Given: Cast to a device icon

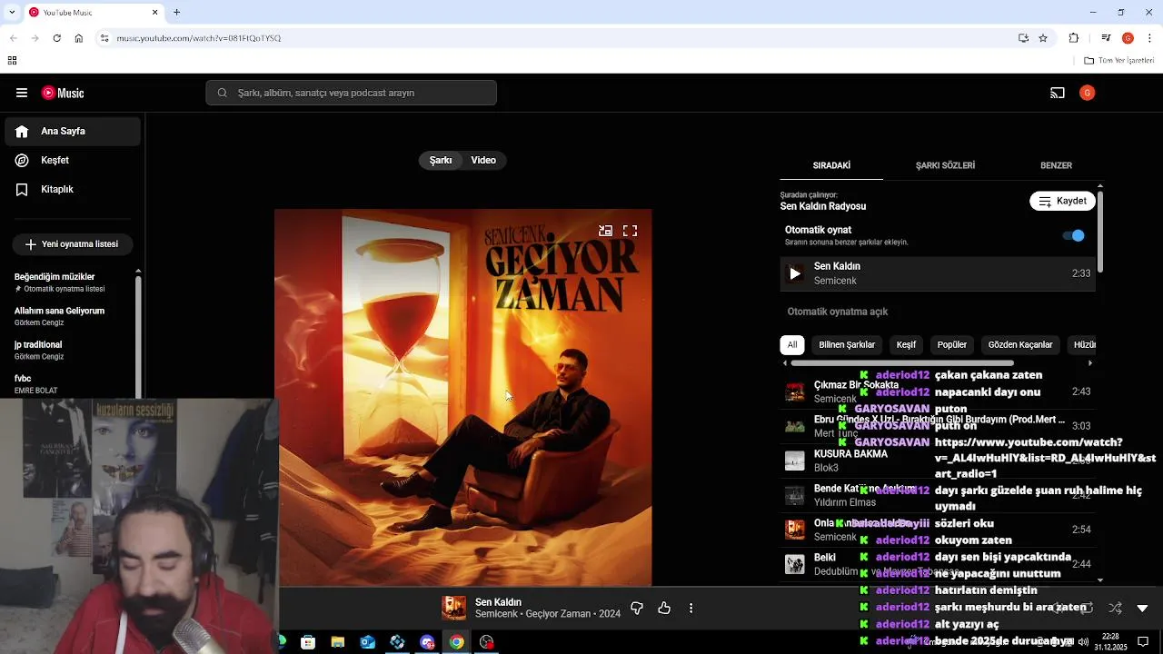Looking at the screenshot, I should [1058, 93].
